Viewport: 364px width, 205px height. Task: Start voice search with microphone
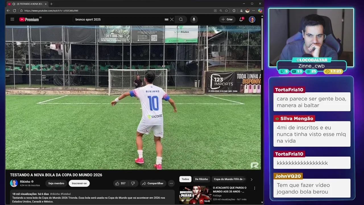(194, 19)
